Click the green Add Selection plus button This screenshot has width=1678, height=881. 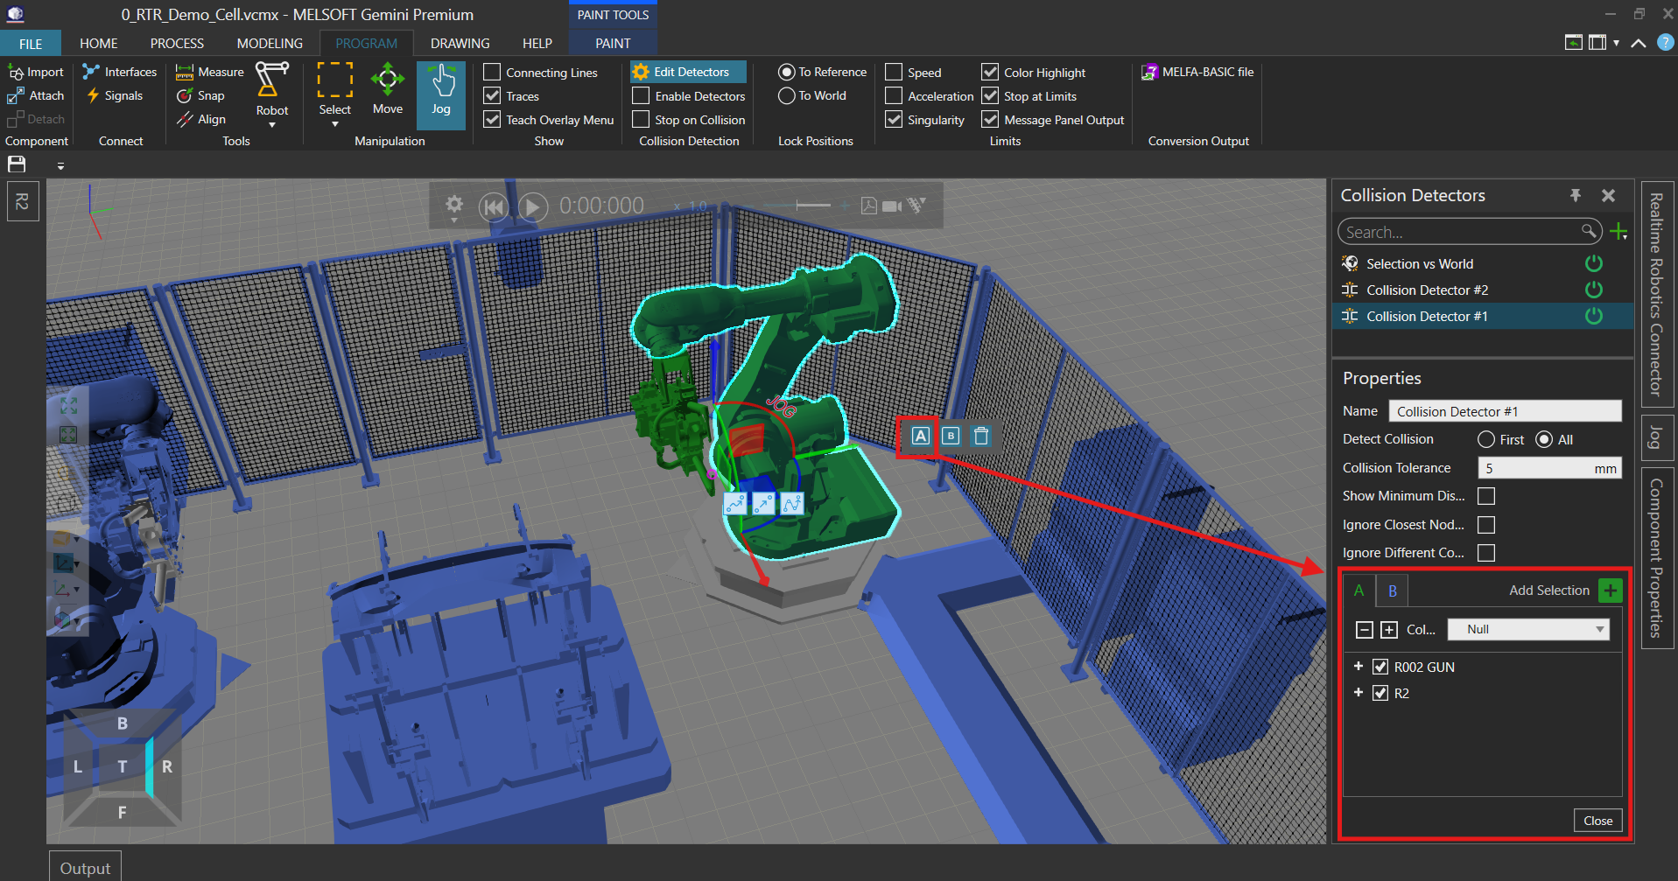[1611, 591]
